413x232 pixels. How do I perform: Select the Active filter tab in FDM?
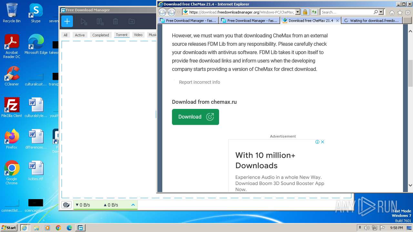click(x=80, y=35)
